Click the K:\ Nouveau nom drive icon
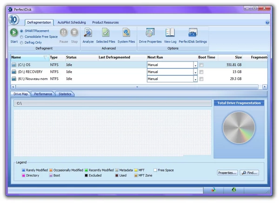 pos(14,79)
